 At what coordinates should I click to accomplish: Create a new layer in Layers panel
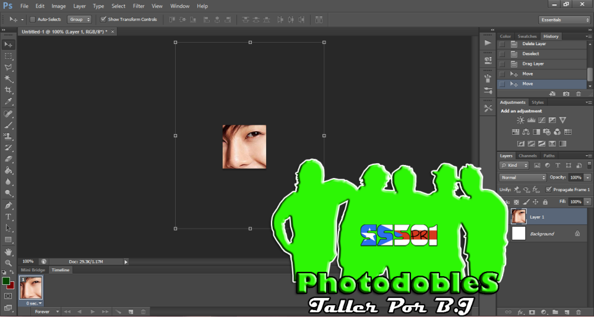point(567,312)
